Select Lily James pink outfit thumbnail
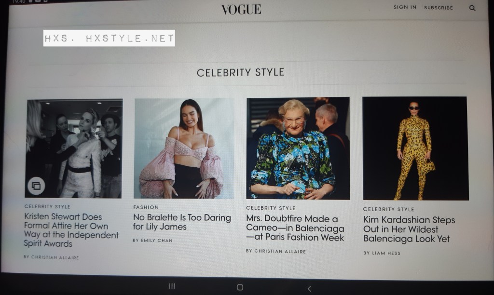 pyautogui.click(x=184, y=148)
